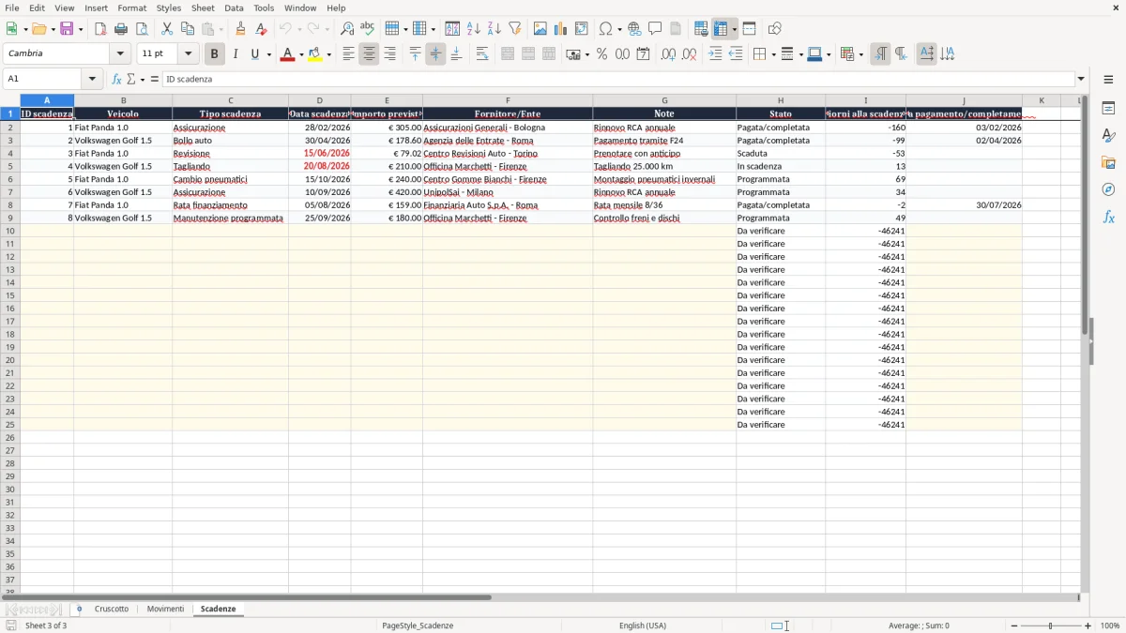This screenshot has width=1126, height=633.
Task: Toggle the AutoFilter funnel icon
Action: click(x=515, y=29)
